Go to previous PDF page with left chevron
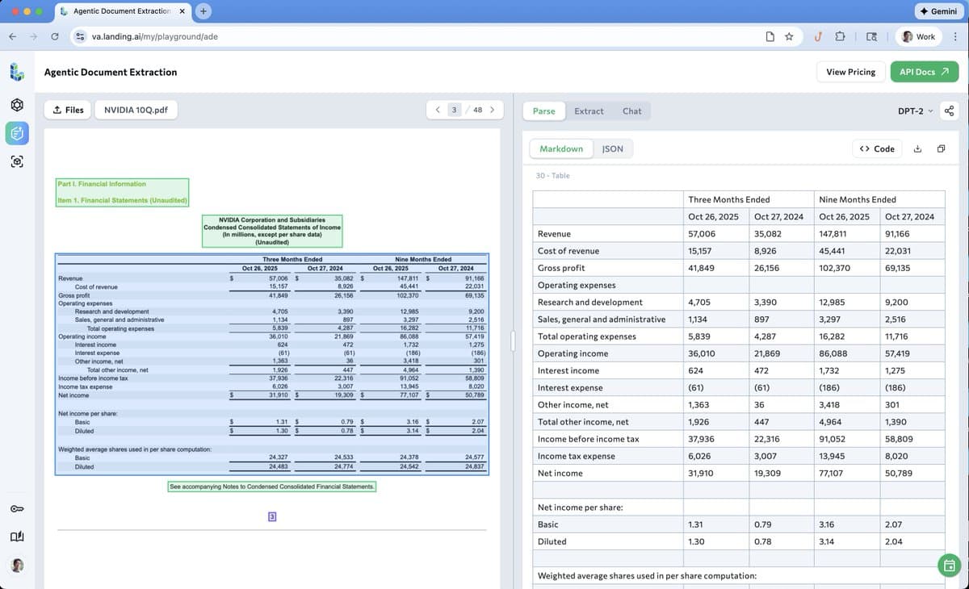The width and height of the screenshot is (969, 589). [437, 110]
